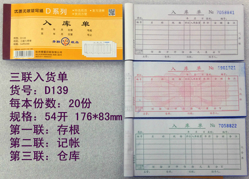The width and height of the screenshot is (249, 179).
Task: Click the 名称 column header on white form
Action: (157, 23)
